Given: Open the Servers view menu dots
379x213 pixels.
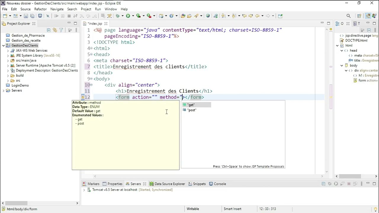Looking at the screenshot, I should (362, 184).
